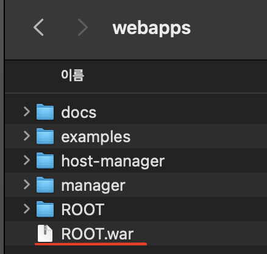Click the examples folder name
Viewport: 267px width, 254px height.
(x=96, y=137)
